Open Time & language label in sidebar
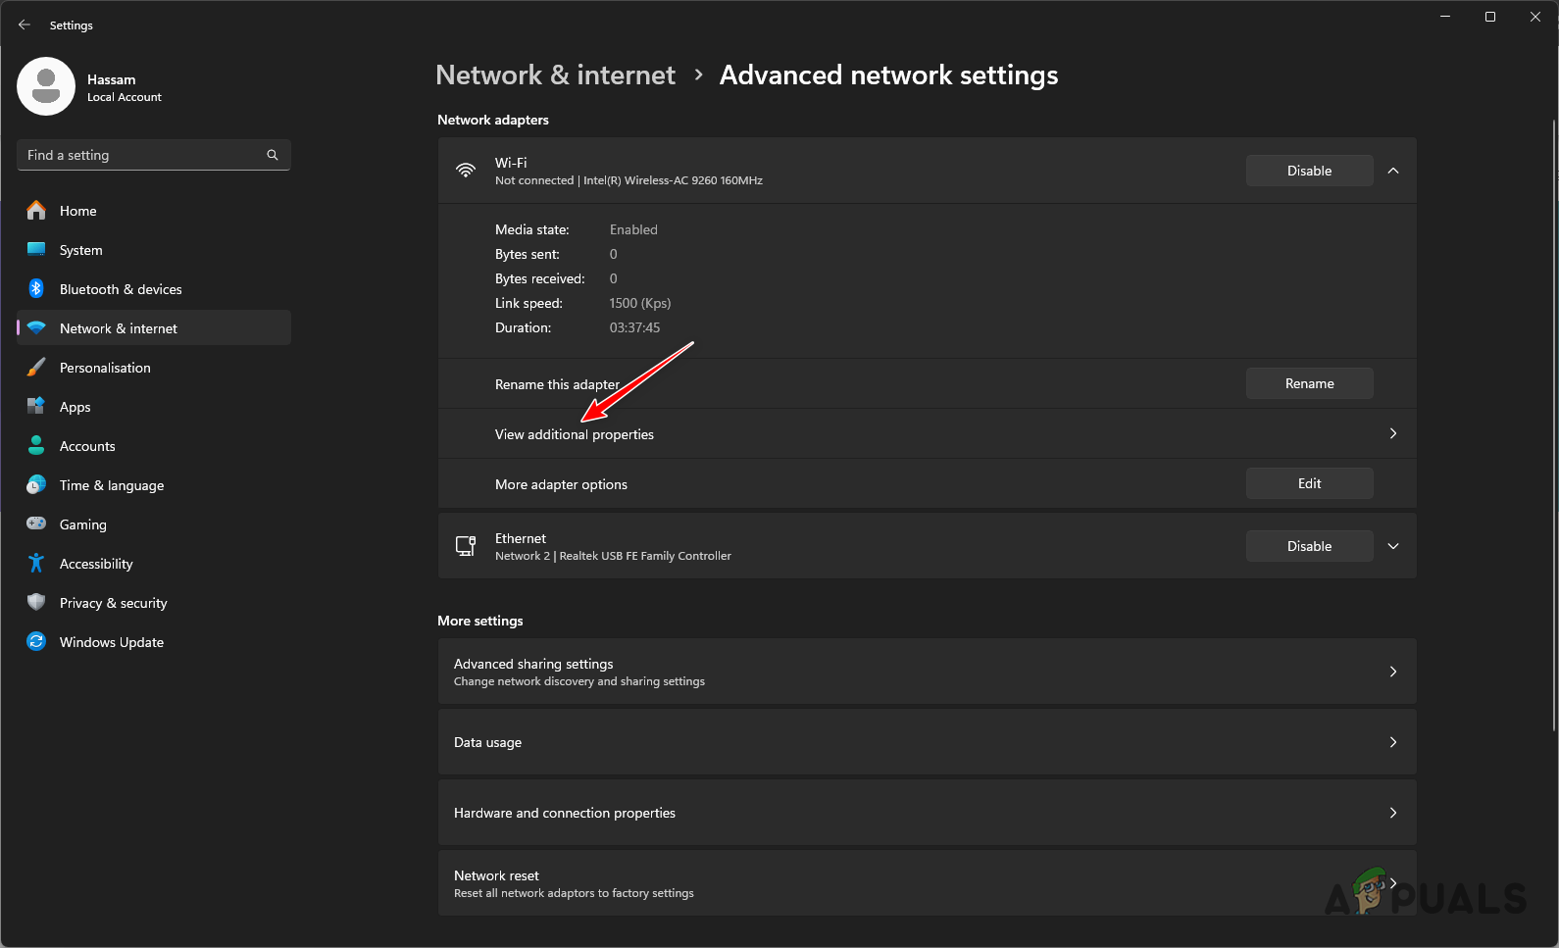The height and width of the screenshot is (948, 1559). point(112,485)
